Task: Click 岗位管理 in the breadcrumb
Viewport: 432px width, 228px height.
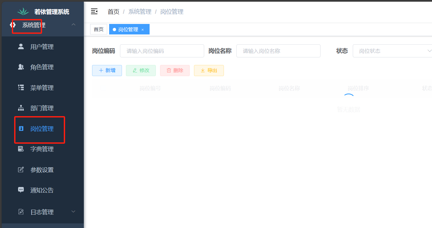Action: pos(172,12)
